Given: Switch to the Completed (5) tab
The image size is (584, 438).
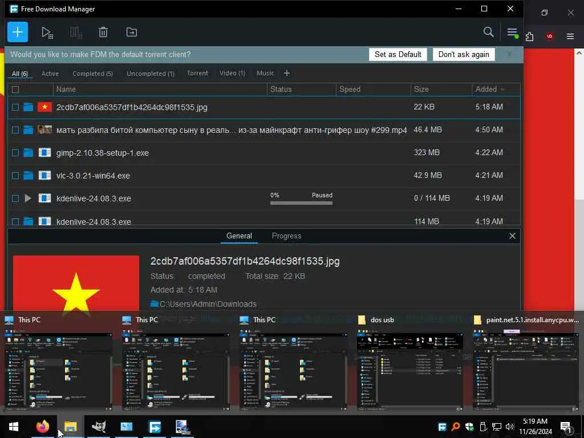Looking at the screenshot, I should (x=92, y=74).
